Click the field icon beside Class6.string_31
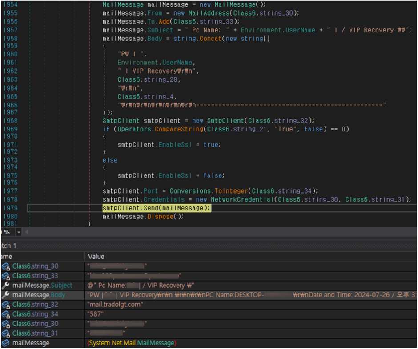The image size is (418, 349). pos(6,333)
